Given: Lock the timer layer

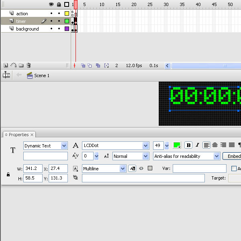Looking at the screenshot, I should (x=59, y=21).
